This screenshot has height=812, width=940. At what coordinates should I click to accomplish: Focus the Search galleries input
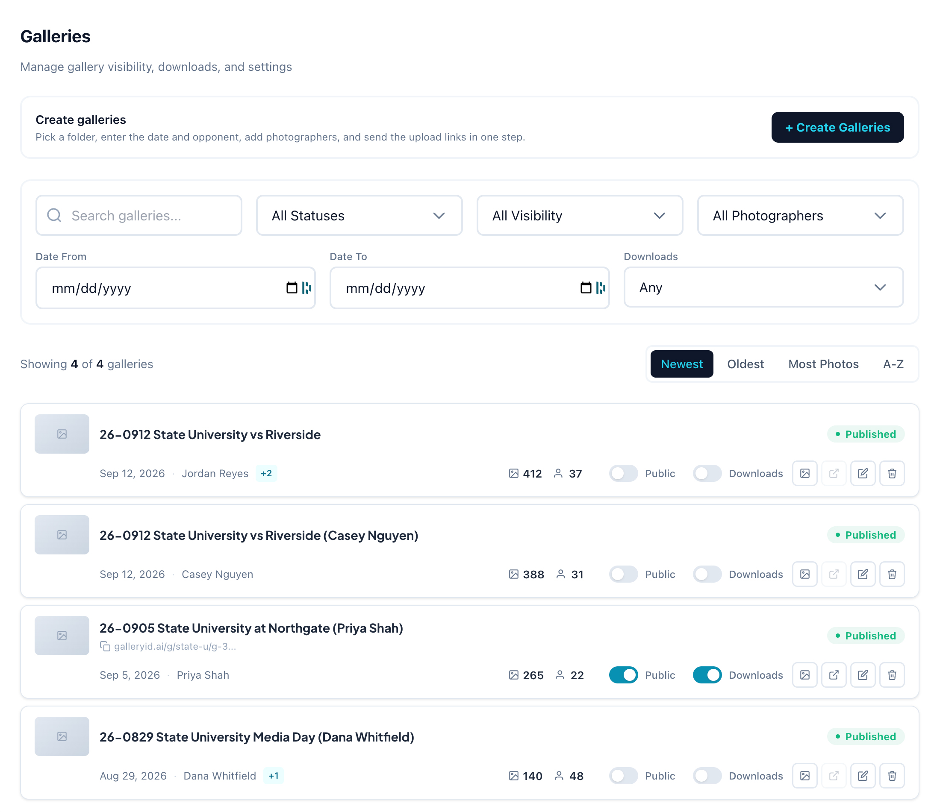138,215
